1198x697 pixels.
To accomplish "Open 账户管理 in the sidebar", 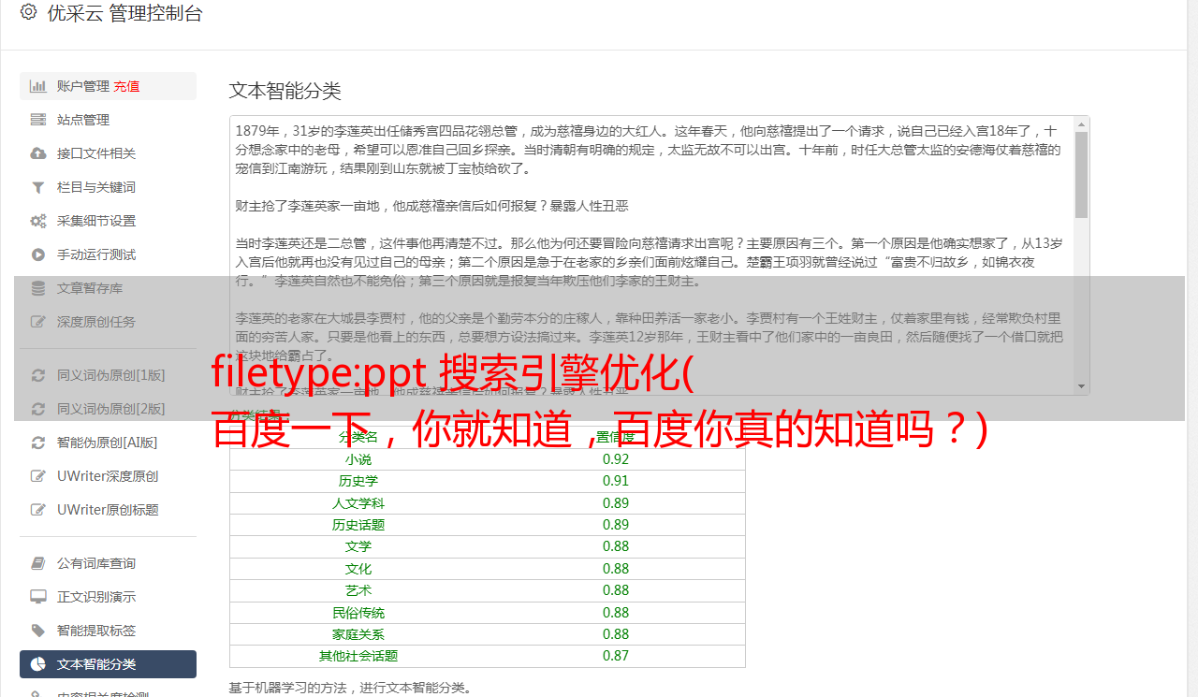I will click(x=108, y=86).
